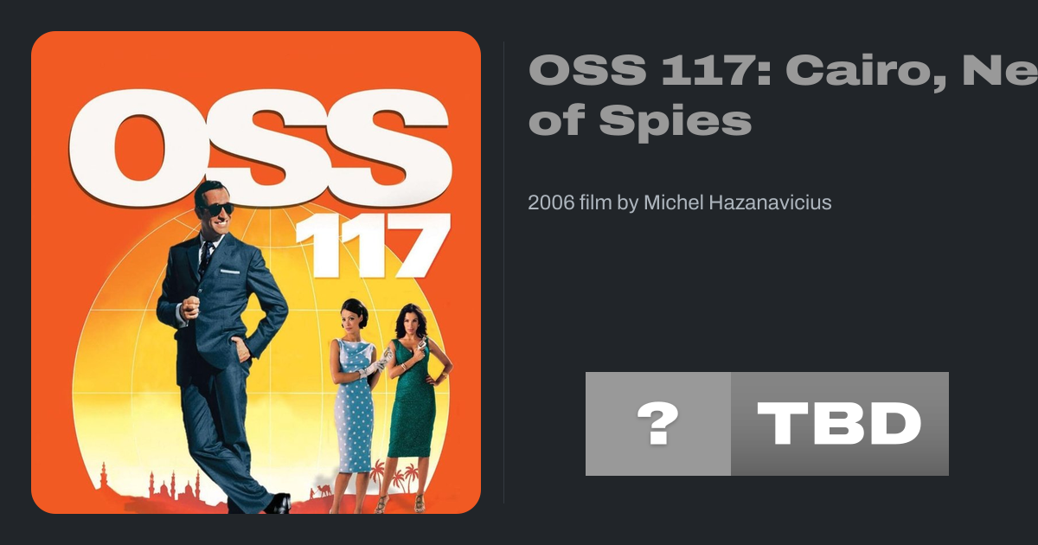Click the word Spies in the title

[675, 121]
